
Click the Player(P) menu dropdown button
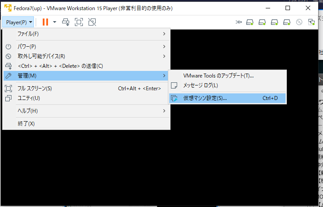(18, 22)
